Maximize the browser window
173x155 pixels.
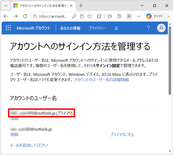[x=154, y=6]
